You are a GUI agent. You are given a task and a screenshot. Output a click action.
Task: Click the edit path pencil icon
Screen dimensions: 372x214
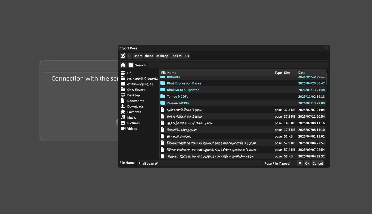point(123,56)
